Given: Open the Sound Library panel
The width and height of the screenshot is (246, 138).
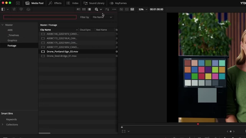Looking at the screenshot, I should [94, 3].
